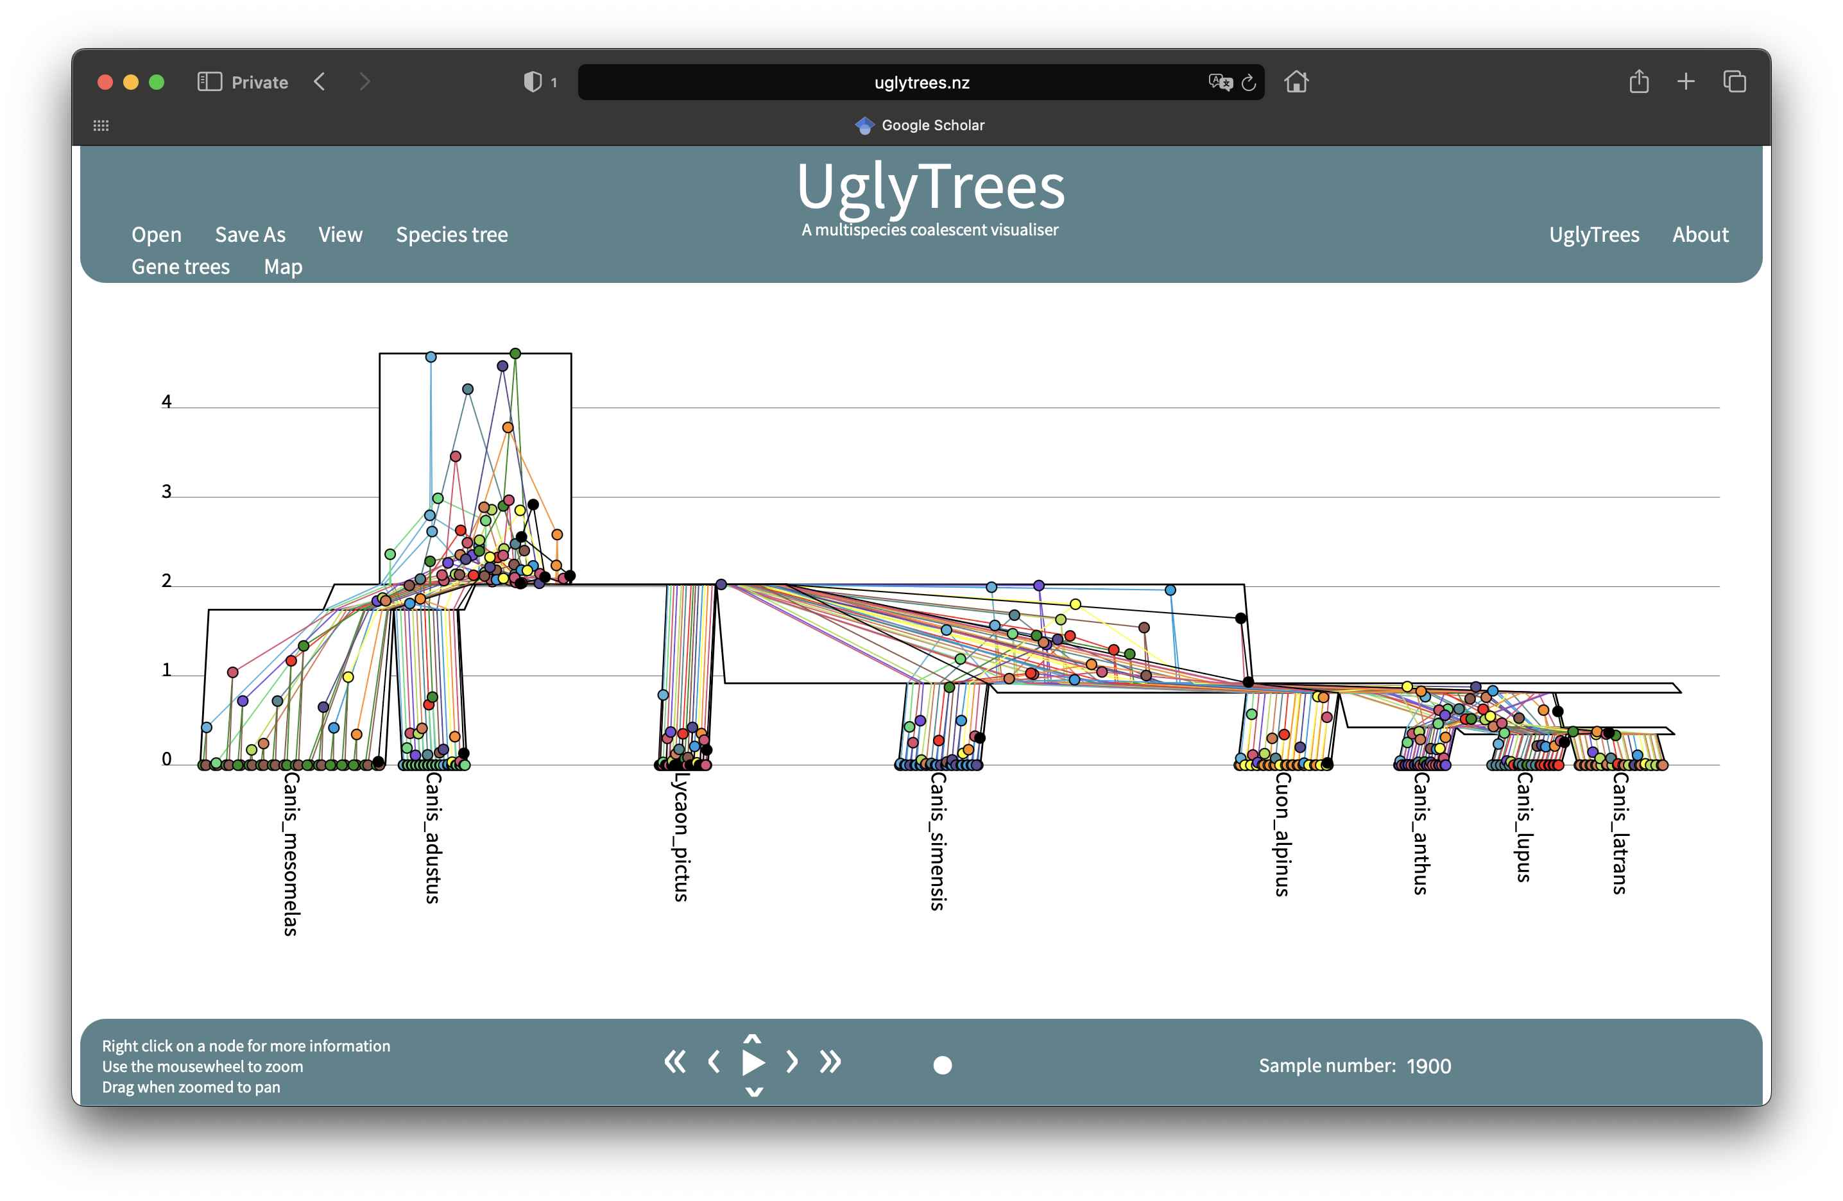
Task: Toggle the browser sidebar
Action: [x=210, y=82]
